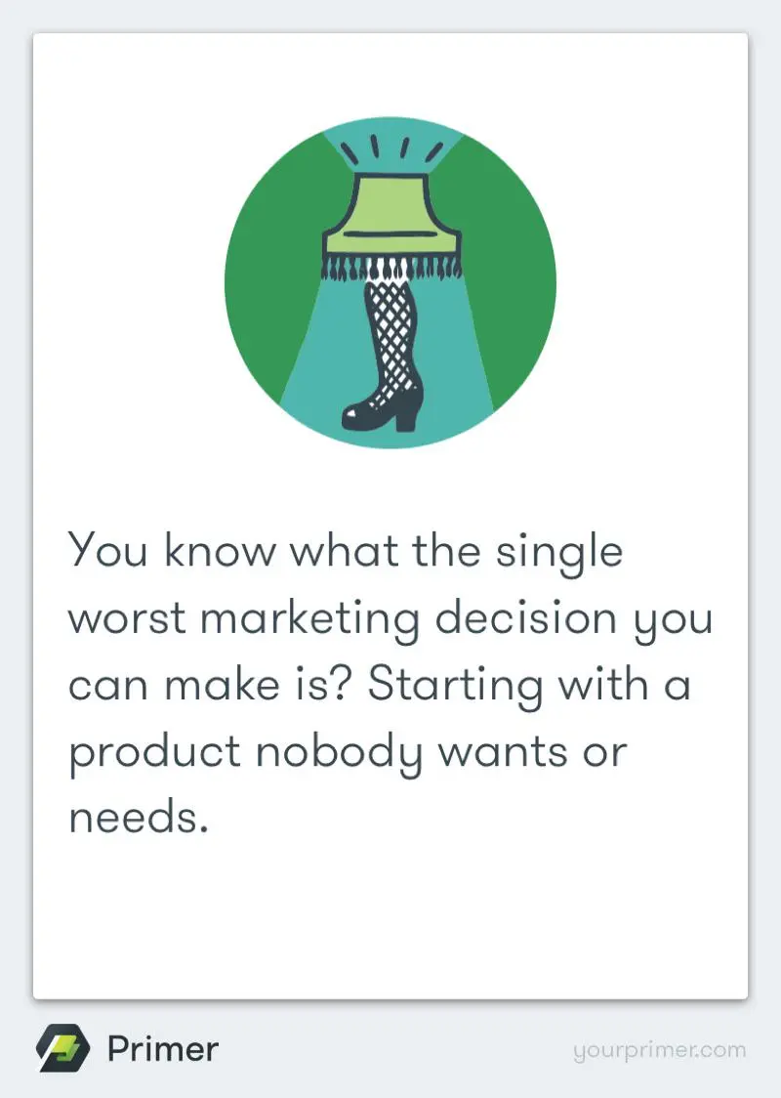The width and height of the screenshot is (781, 1098).
Task: Click the text line starting 'You know what'
Action: pos(345,552)
